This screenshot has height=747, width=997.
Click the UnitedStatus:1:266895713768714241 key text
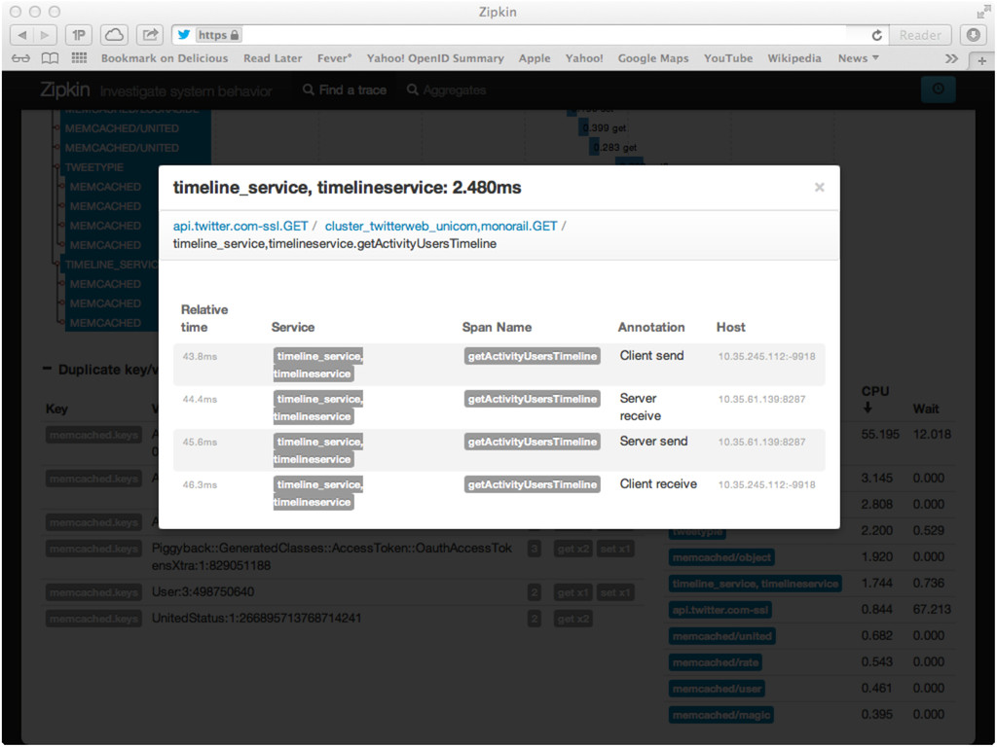[x=256, y=618]
